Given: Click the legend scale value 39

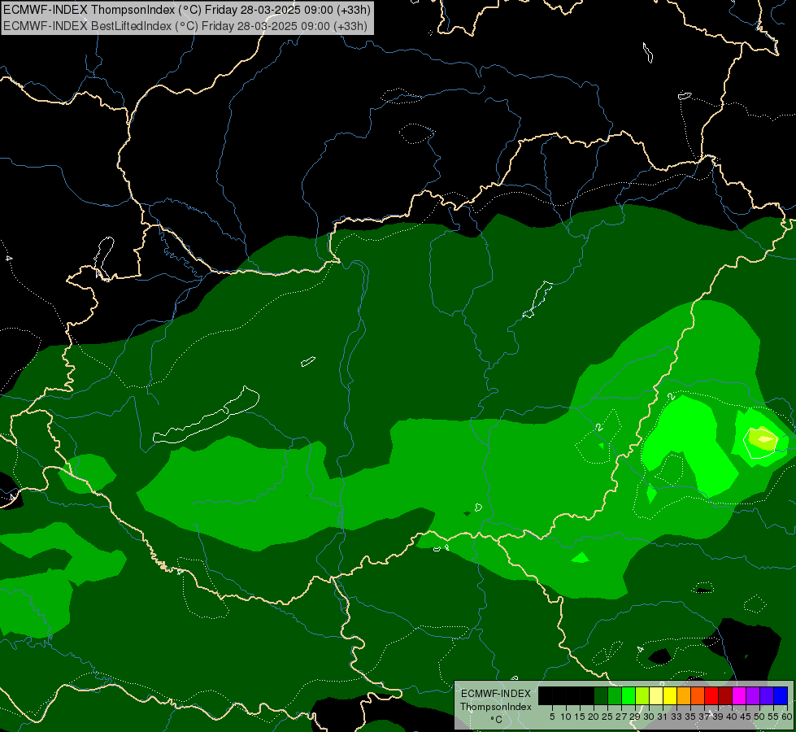Looking at the screenshot, I should 717,717.
